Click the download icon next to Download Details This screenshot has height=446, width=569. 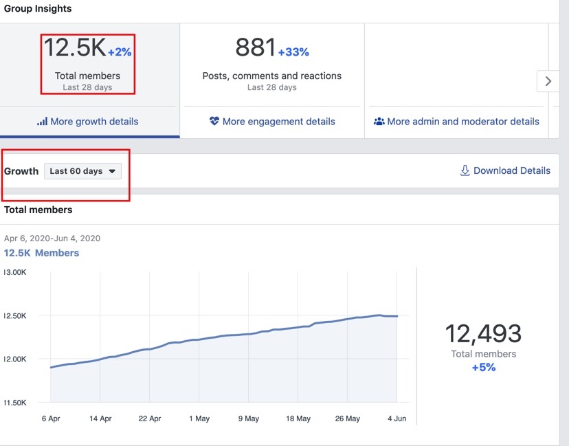(465, 170)
